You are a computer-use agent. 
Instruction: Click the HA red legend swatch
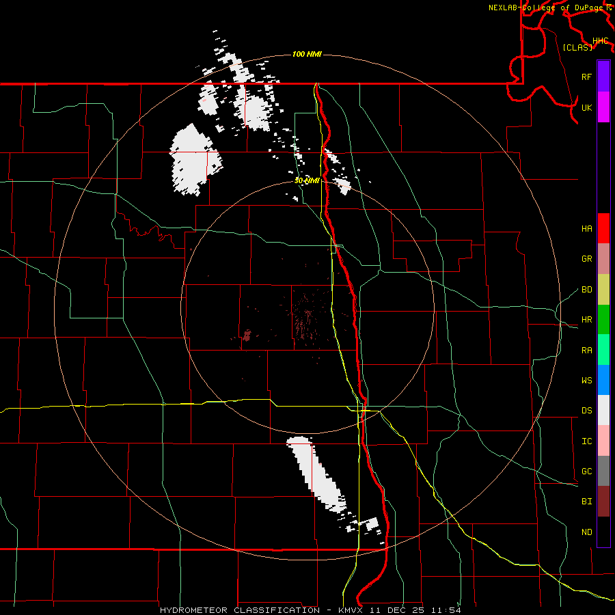603,228
